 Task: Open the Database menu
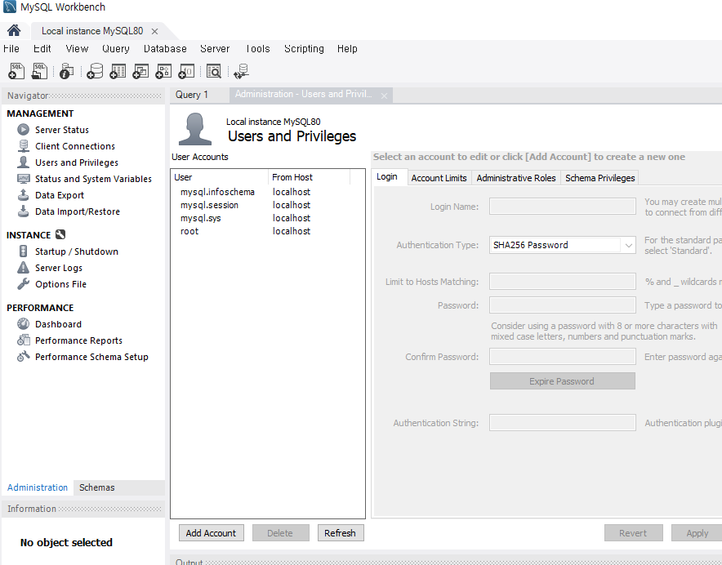(x=165, y=49)
